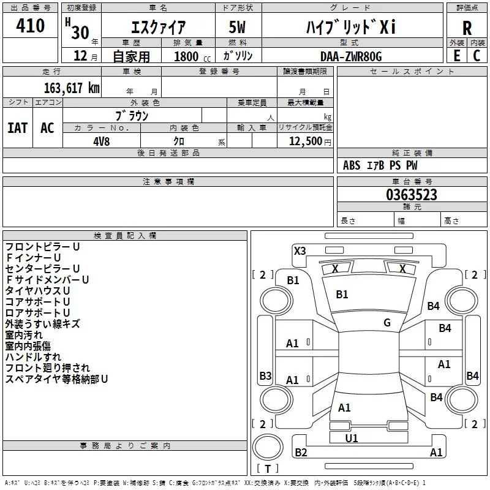Click the car name エスクァイア

159,28
